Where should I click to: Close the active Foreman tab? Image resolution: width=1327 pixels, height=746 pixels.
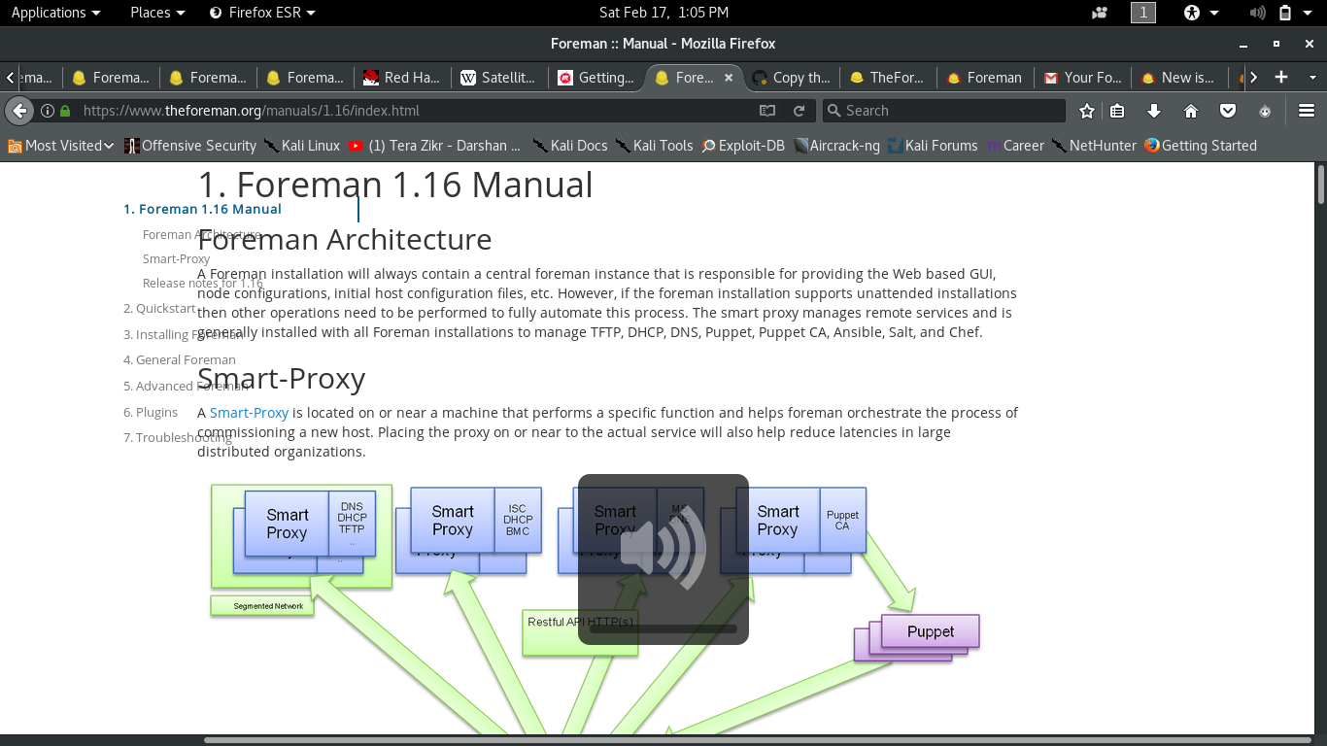click(x=730, y=78)
